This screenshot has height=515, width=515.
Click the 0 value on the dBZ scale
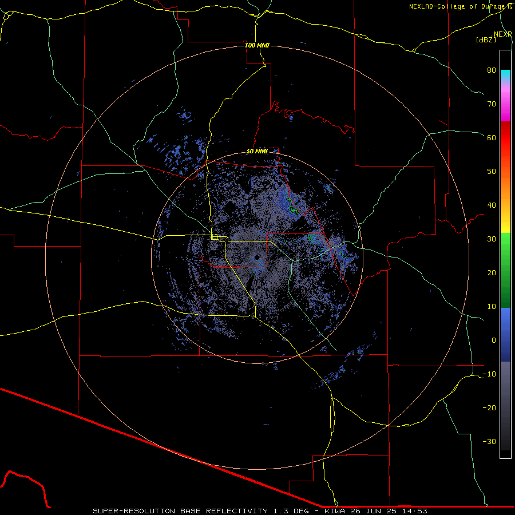click(494, 340)
